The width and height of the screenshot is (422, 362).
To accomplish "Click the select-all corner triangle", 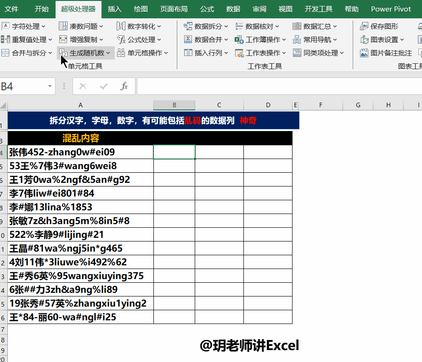I will [4, 105].
